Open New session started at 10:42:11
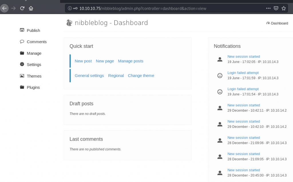 (243, 105)
